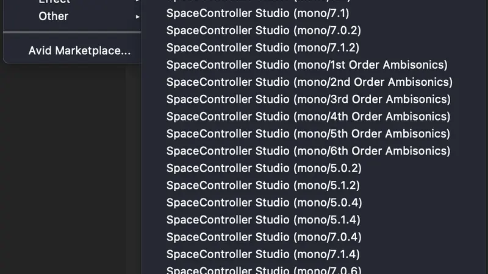Select SpaceController Studio (mono/7.1.2)
488x274 pixels.
click(x=263, y=47)
